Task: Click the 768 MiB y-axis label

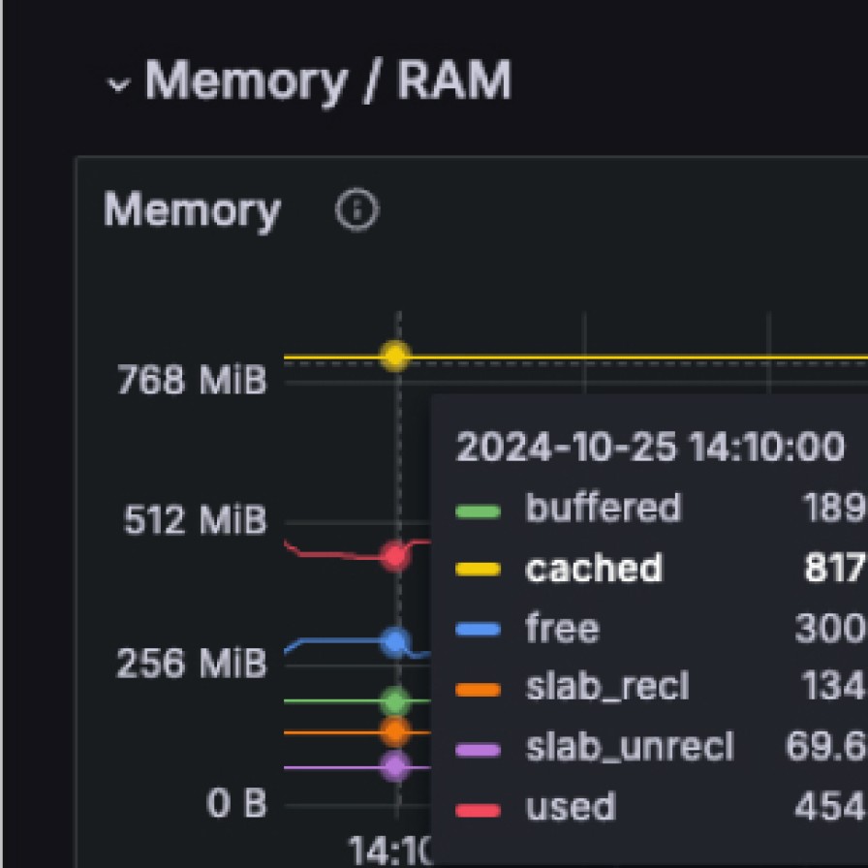Action: [x=191, y=381]
